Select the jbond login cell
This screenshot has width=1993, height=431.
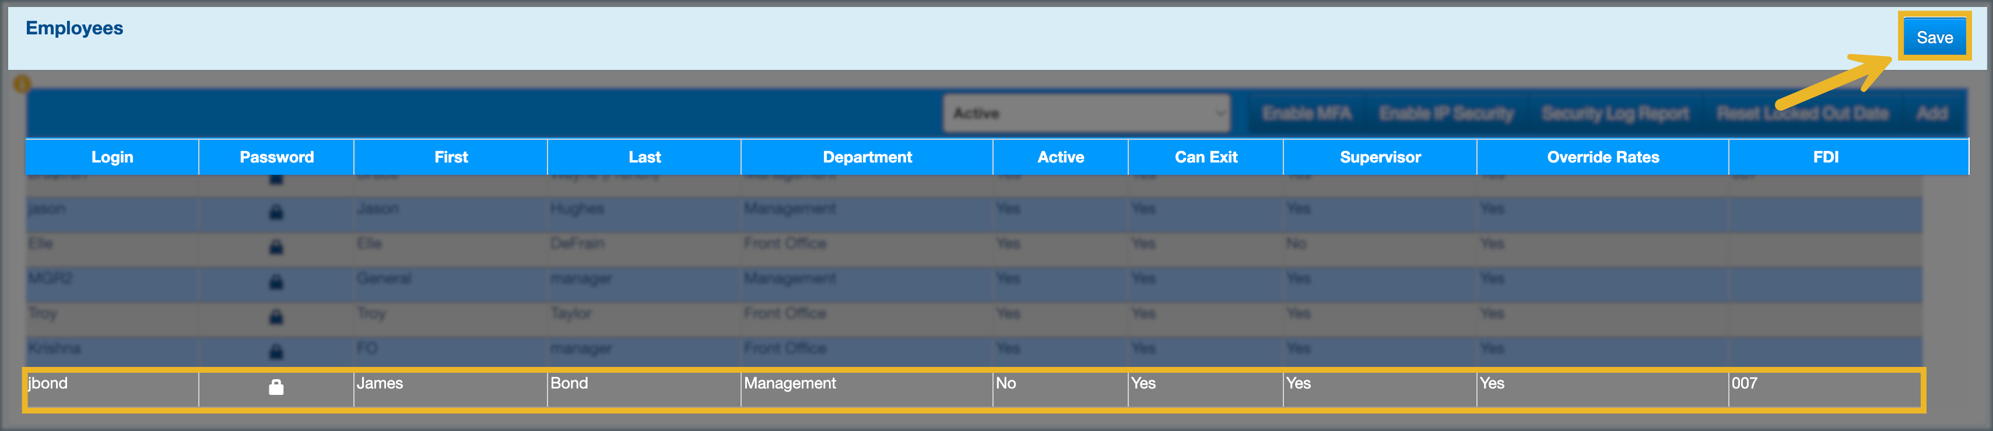pyautogui.click(x=49, y=383)
